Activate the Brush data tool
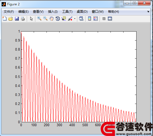 tap(70, 19)
